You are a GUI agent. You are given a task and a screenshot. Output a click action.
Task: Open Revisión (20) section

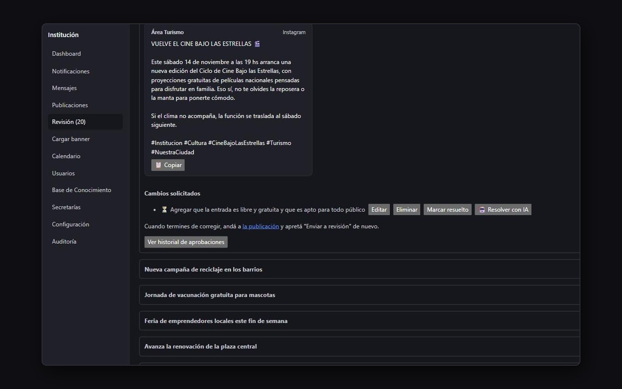click(85, 122)
